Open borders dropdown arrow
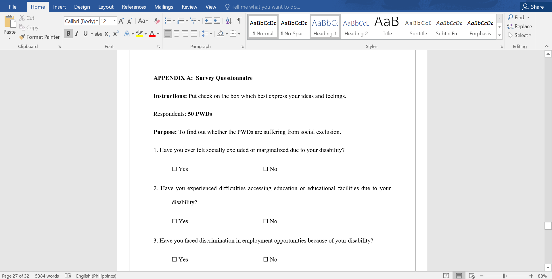 (239, 34)
